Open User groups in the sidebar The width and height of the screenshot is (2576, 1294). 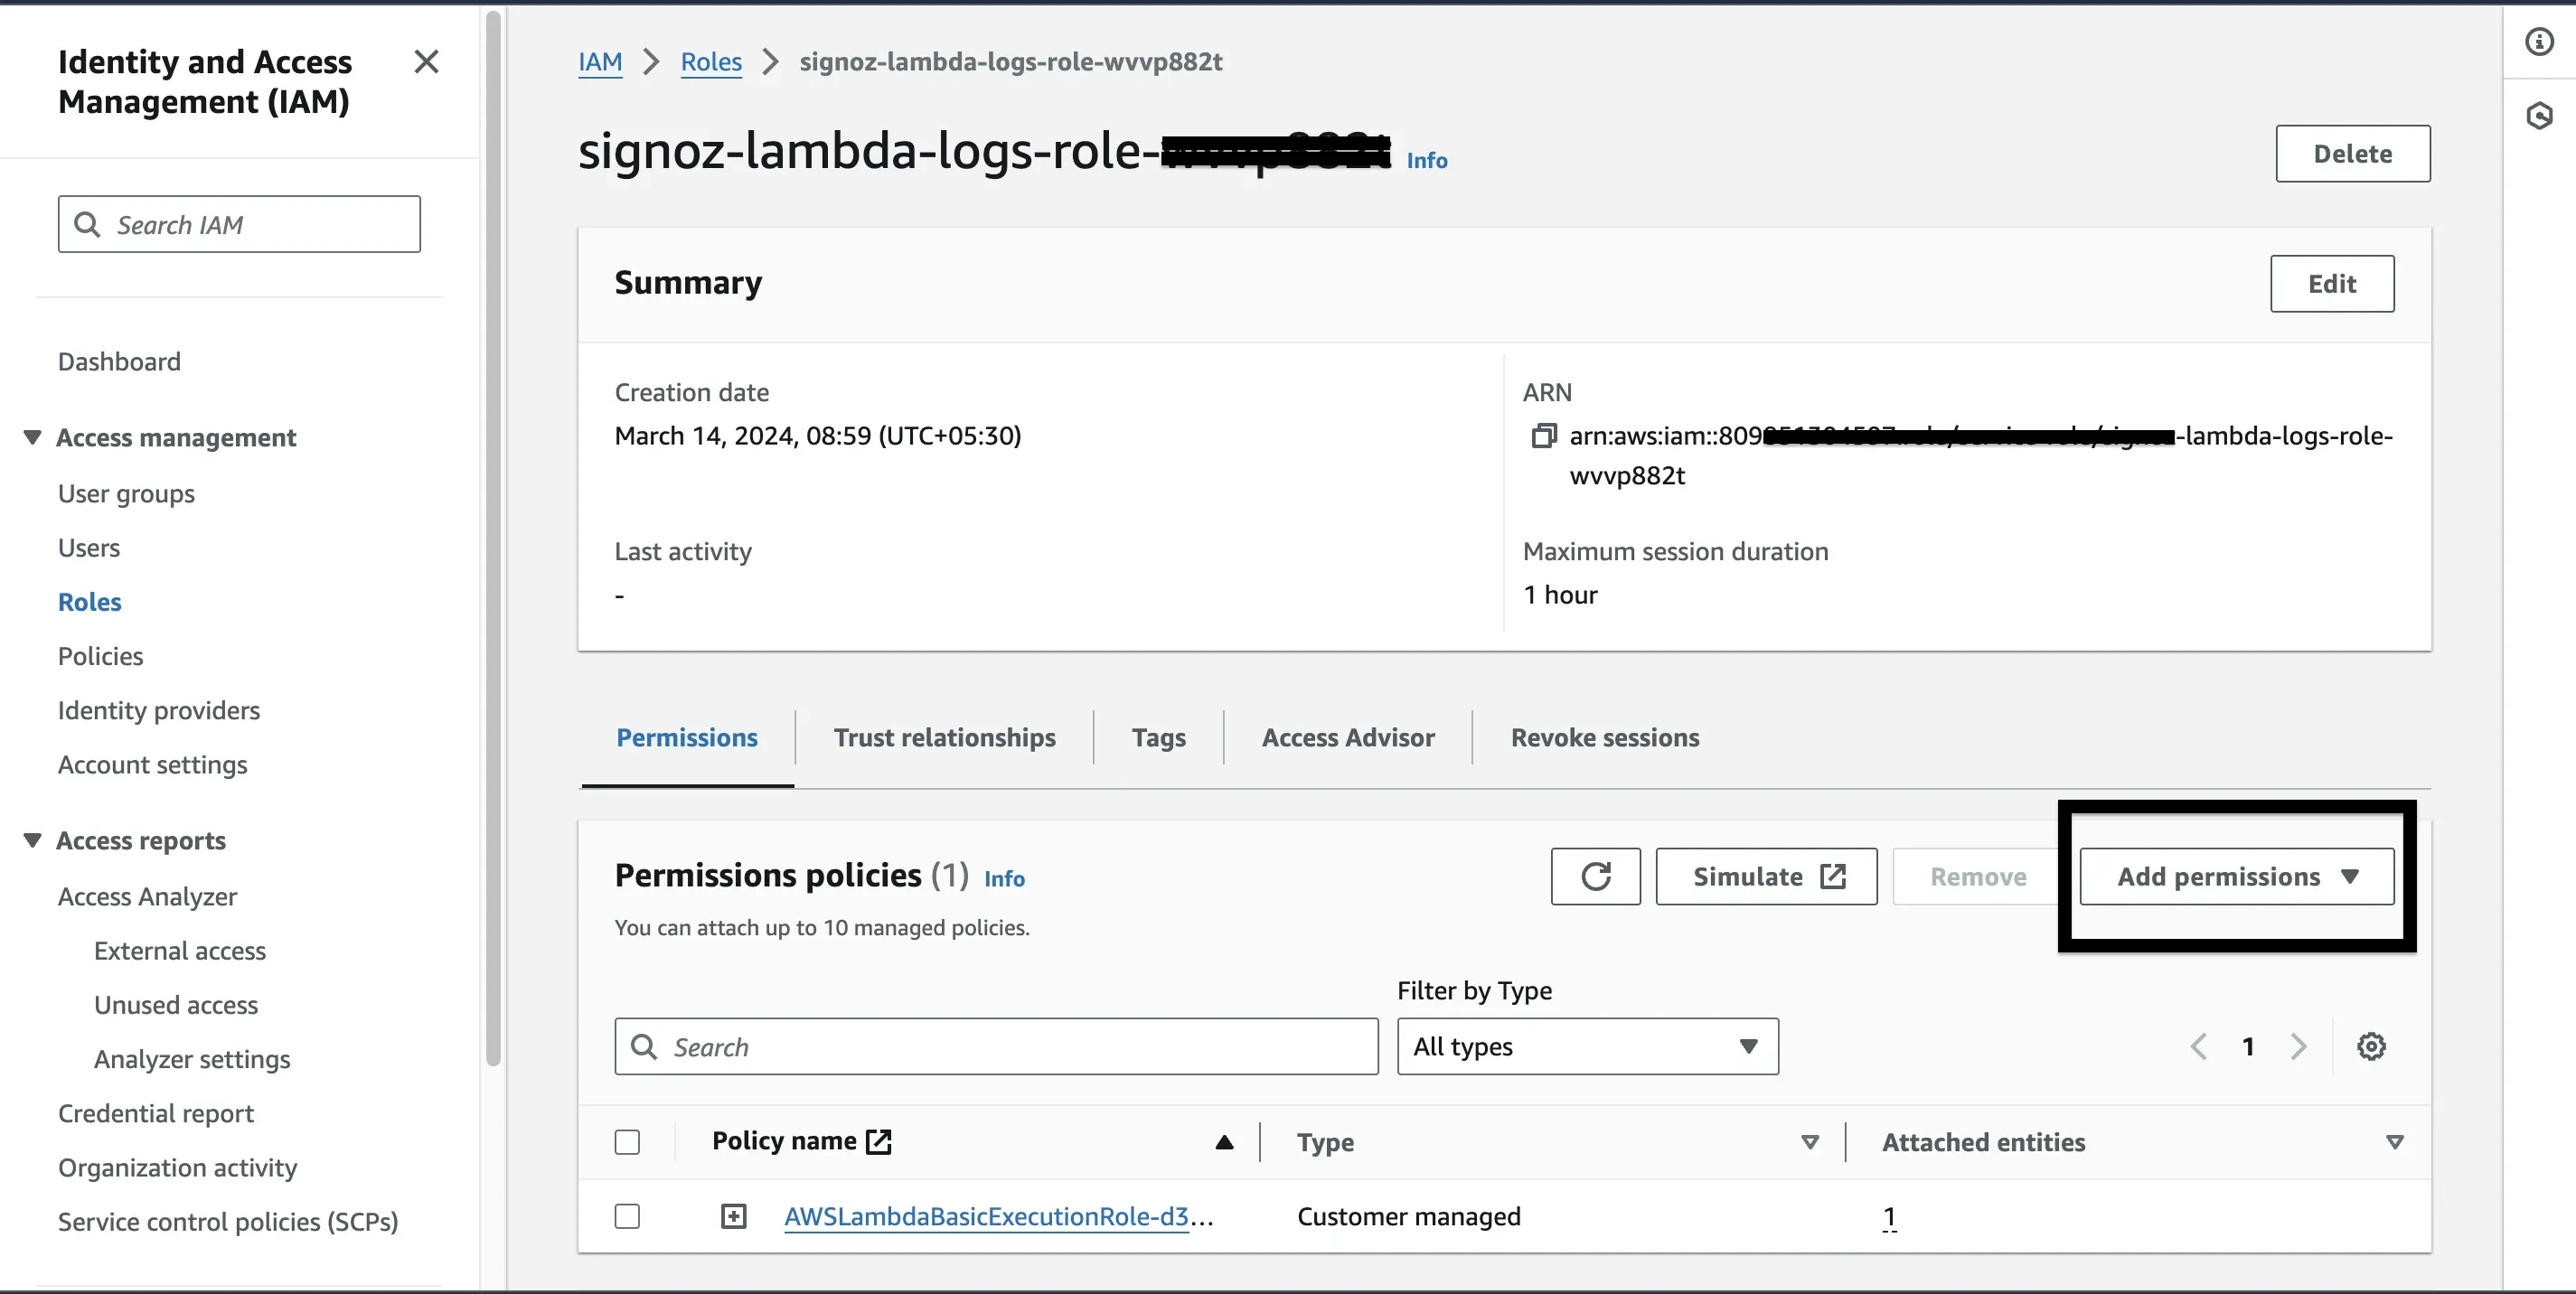click(126, 494)
